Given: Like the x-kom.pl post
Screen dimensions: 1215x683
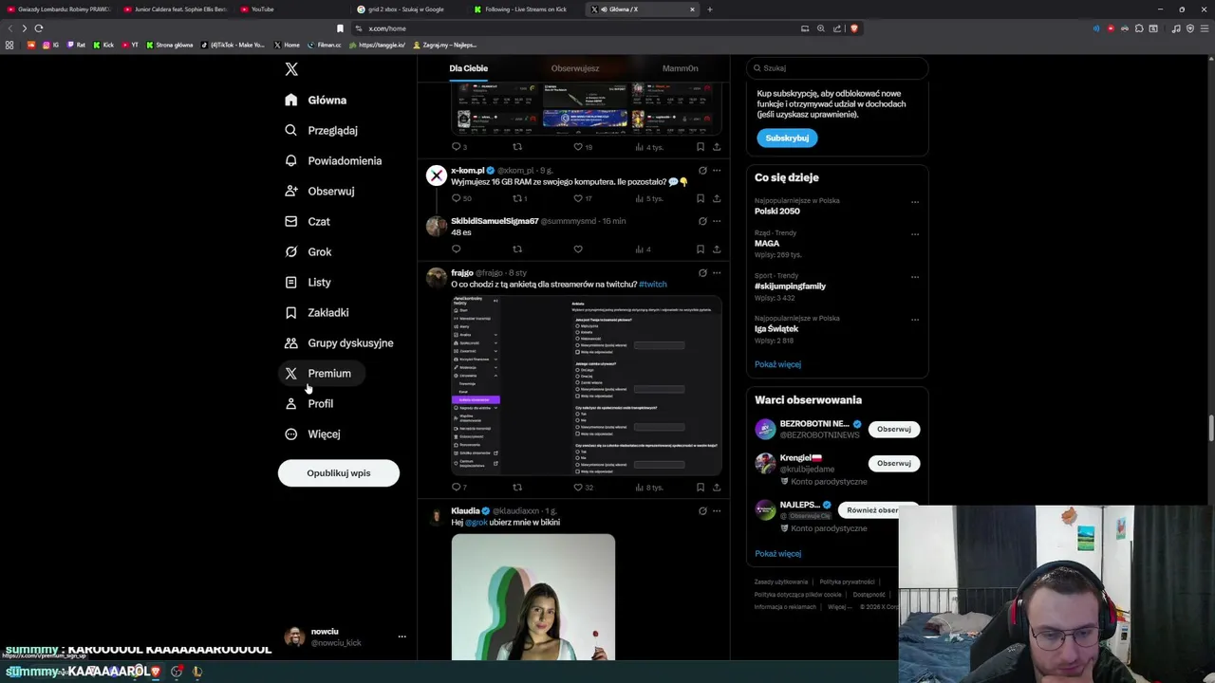Looking at the screenshot, I should tap(578, 198).
